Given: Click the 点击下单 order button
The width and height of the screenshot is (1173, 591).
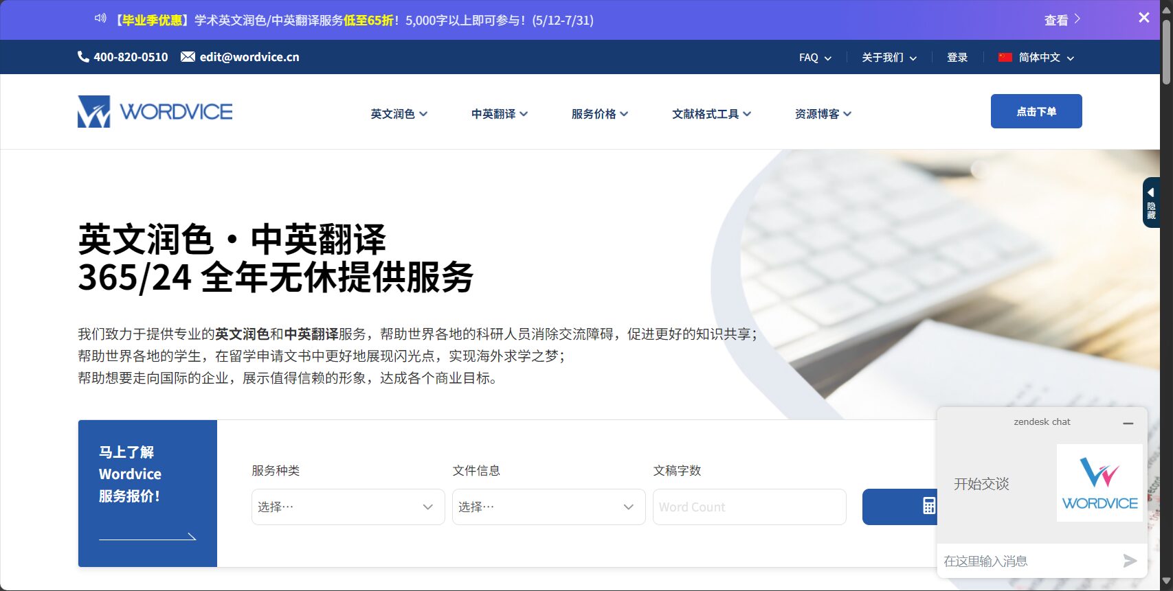Looking at the screenshot, I should tap(1036, 111).
